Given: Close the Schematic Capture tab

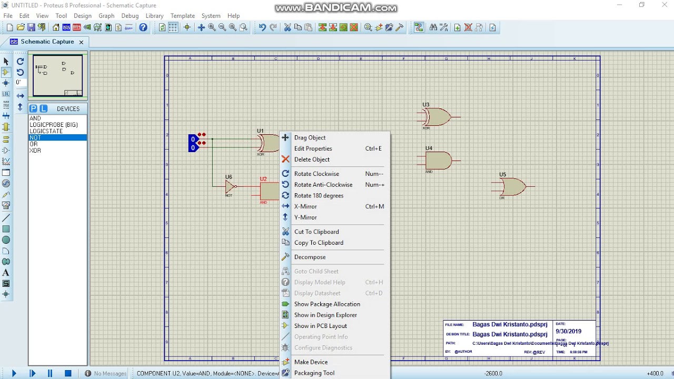Looking at the screenshot, I should point(81,42).
